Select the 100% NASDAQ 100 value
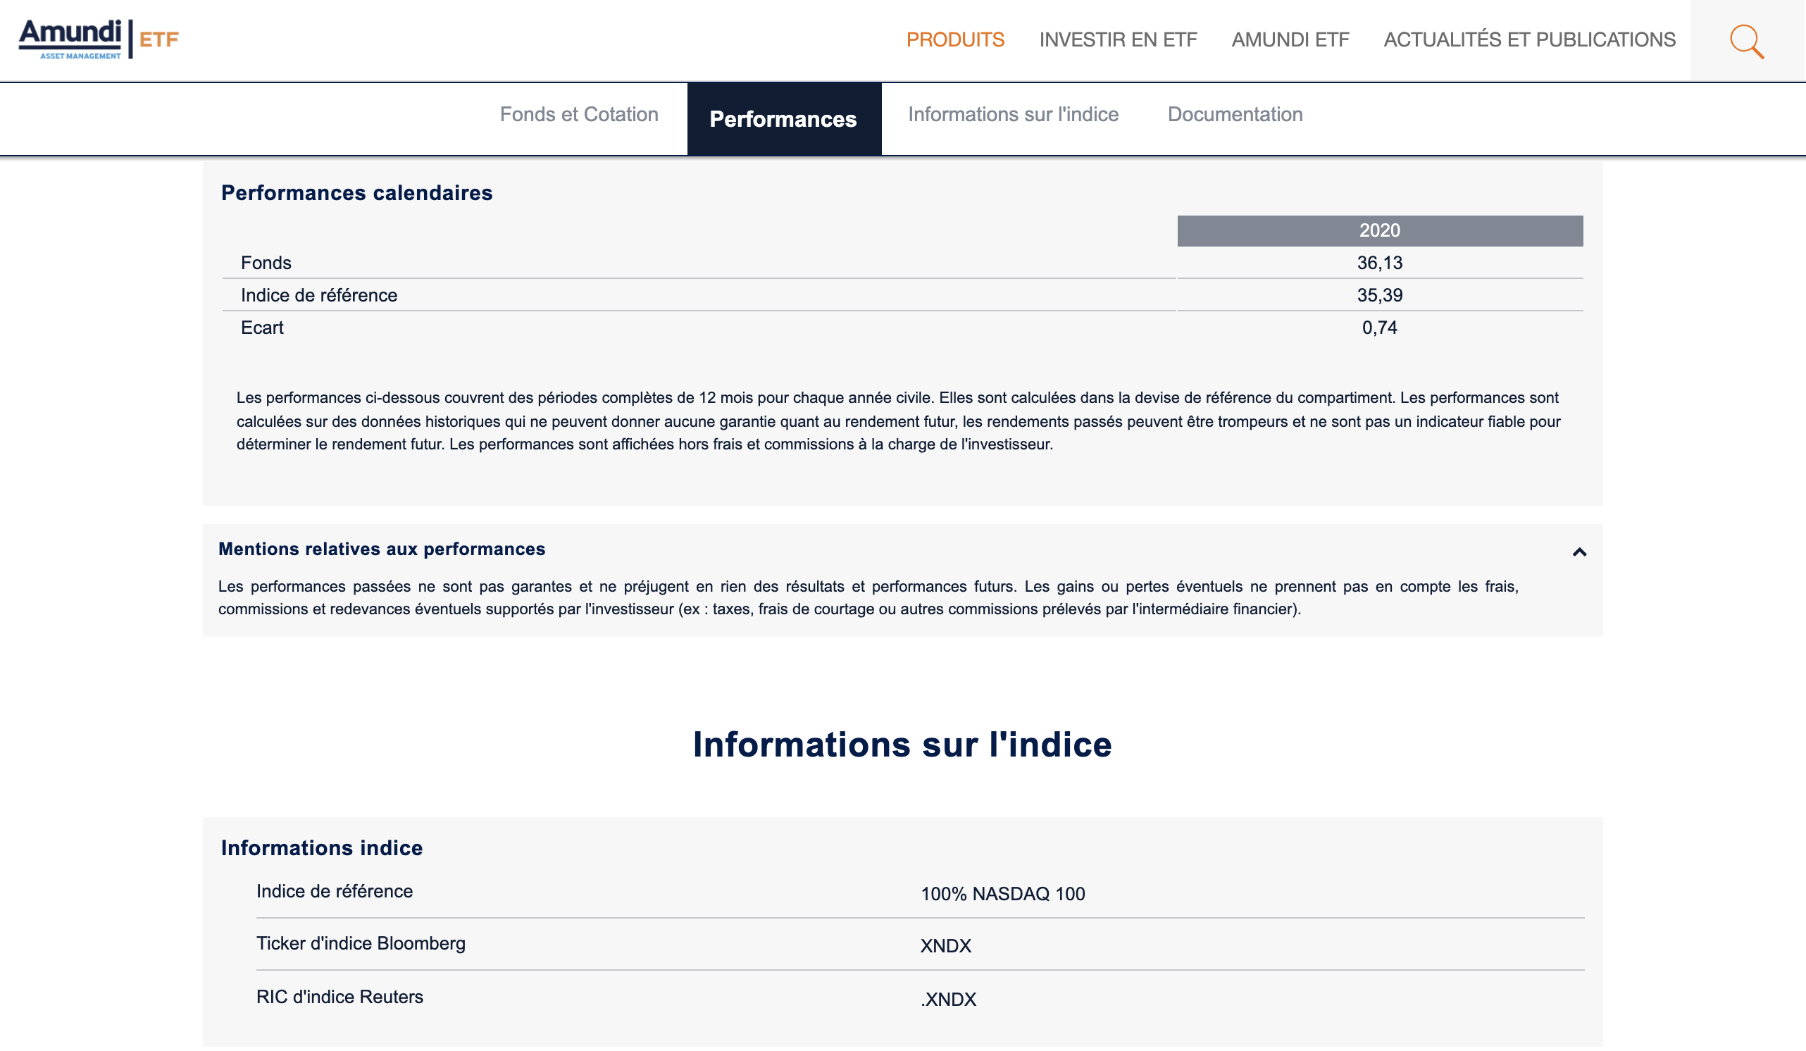 pos(1002,894)
